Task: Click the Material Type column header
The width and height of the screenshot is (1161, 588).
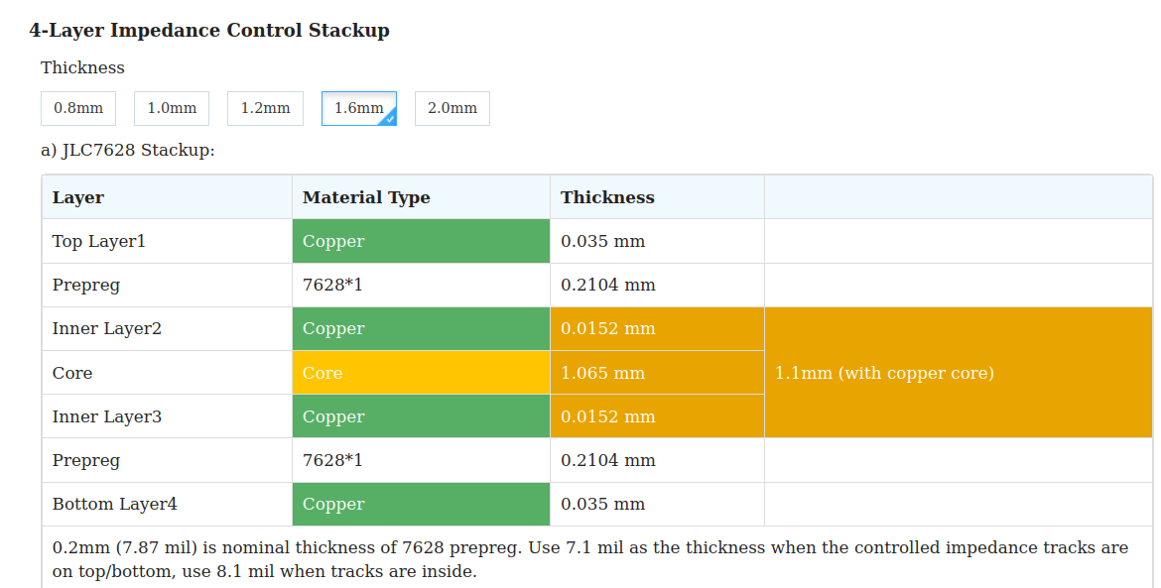Action: tap(366, 197)
